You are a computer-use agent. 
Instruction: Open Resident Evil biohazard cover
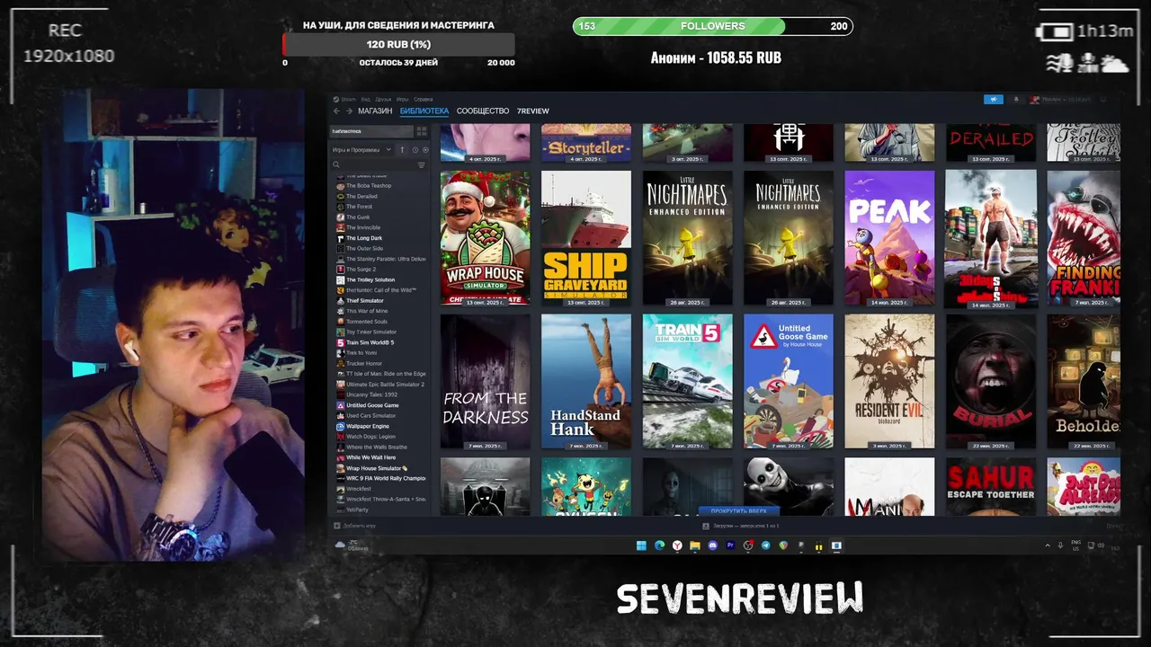click(889, 381)
